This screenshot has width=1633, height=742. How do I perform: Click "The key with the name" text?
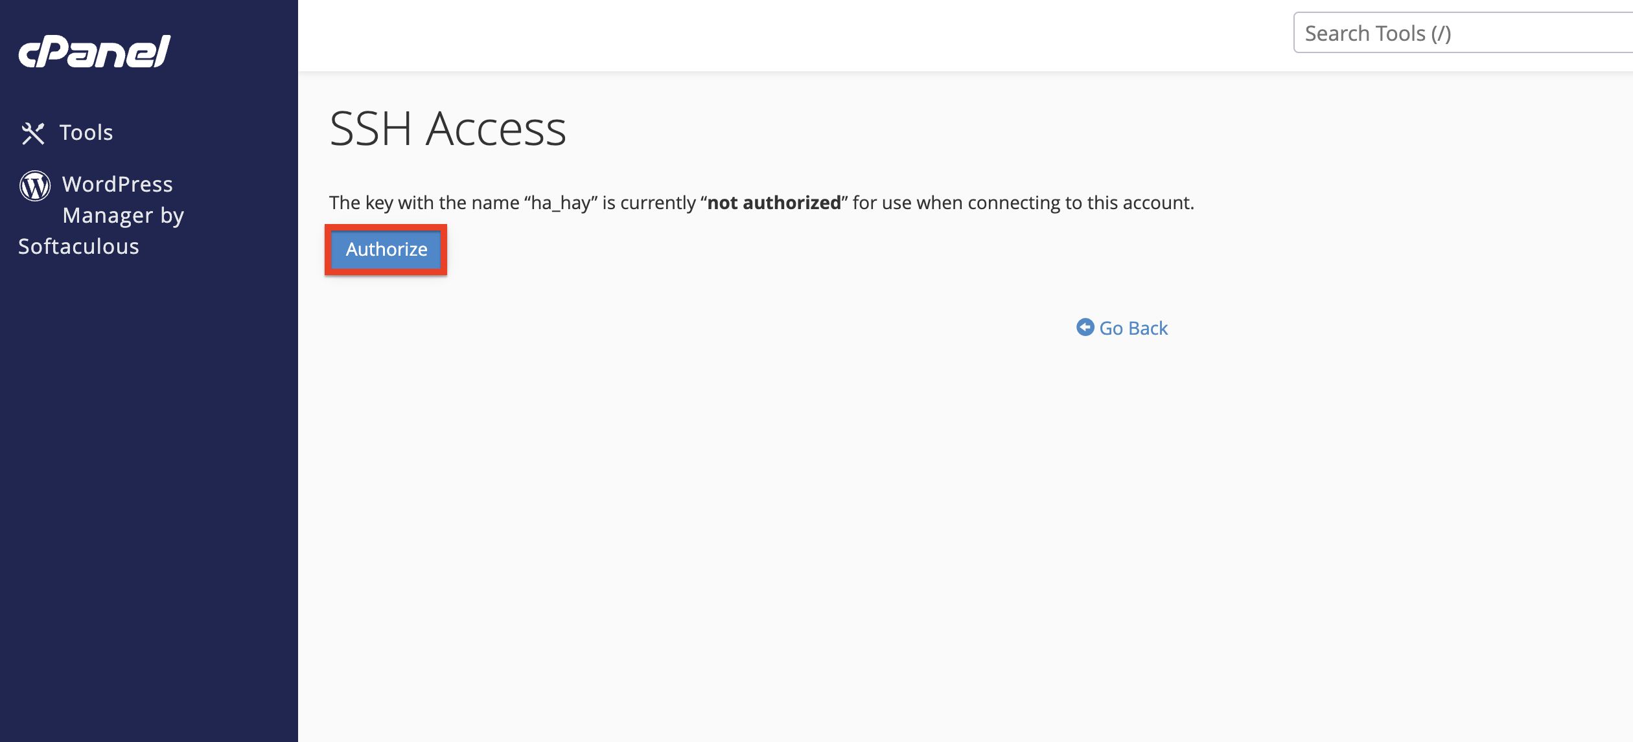[424, 203]
